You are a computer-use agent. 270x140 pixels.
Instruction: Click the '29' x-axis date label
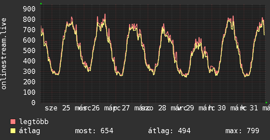tap(190, 108)
